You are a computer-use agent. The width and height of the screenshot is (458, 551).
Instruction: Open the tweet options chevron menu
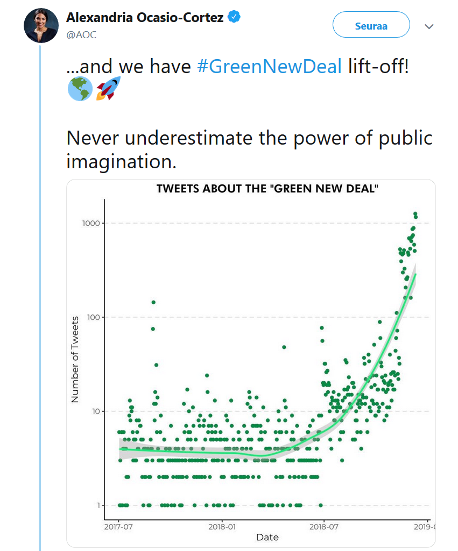point(429,26)
